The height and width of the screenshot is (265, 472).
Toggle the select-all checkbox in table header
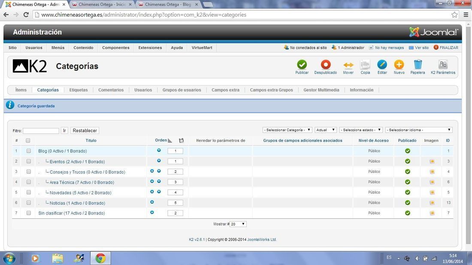pyautogui.click(x=28, y=141)
